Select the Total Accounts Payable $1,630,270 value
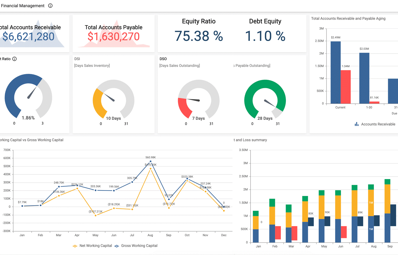The image size is (398, 255). (x=113, y=37)
